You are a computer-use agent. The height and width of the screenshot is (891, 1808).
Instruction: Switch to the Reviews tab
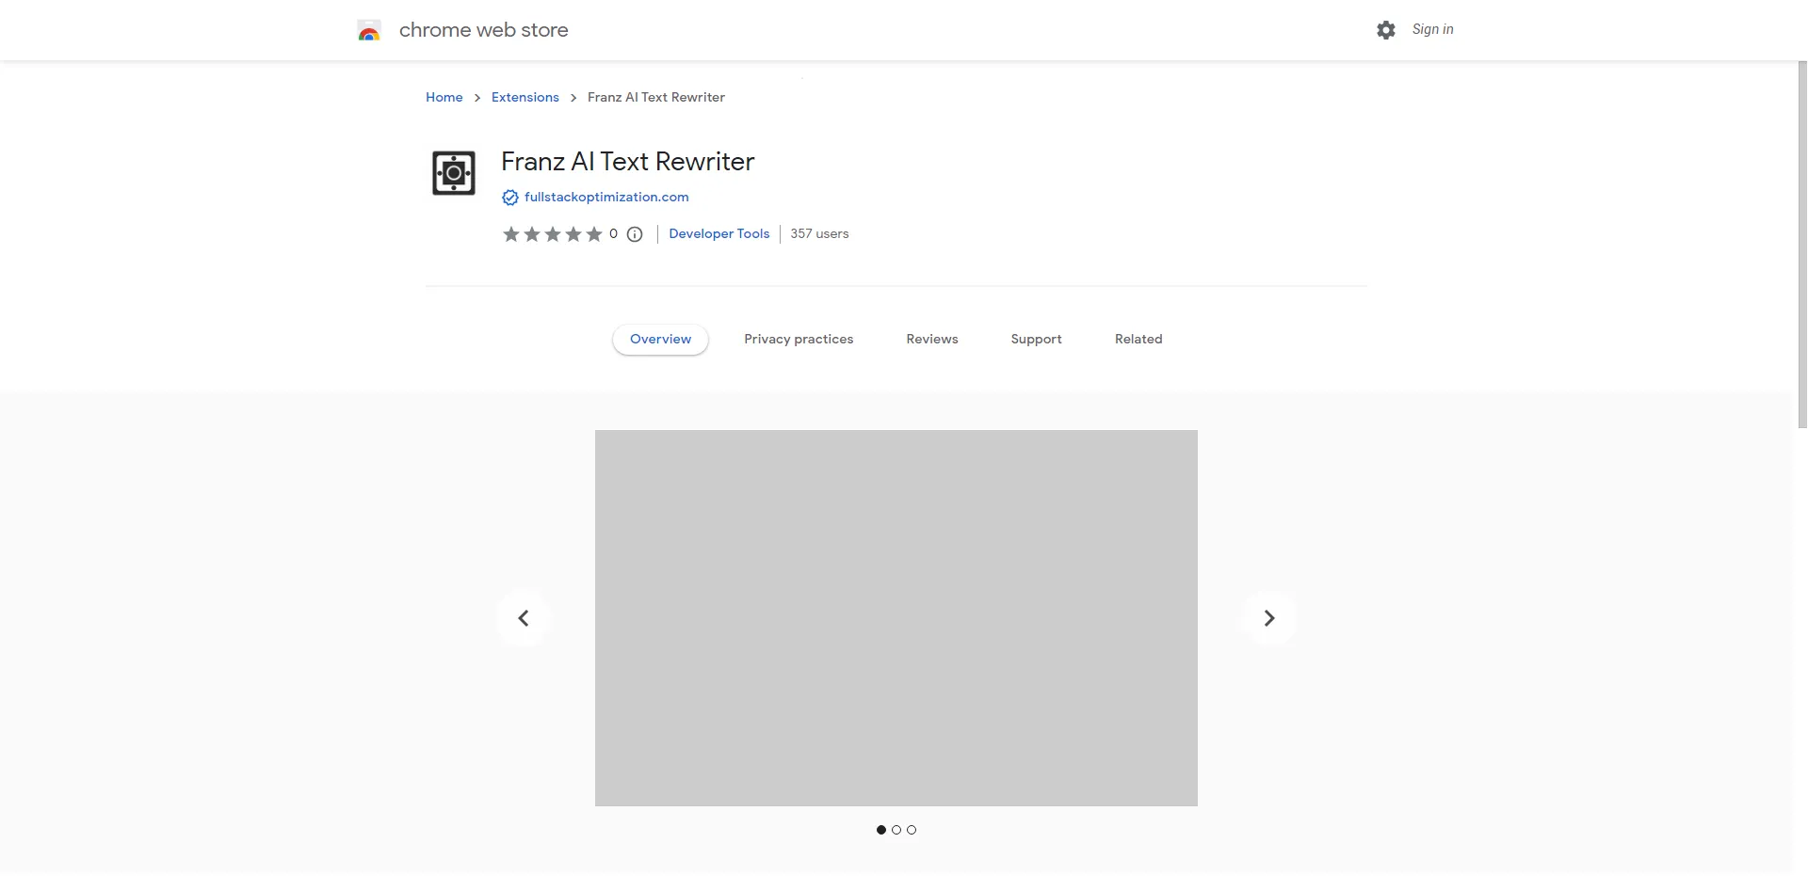tap(931, 340)
